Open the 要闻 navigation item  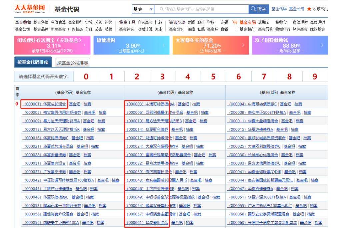[191, 22]
